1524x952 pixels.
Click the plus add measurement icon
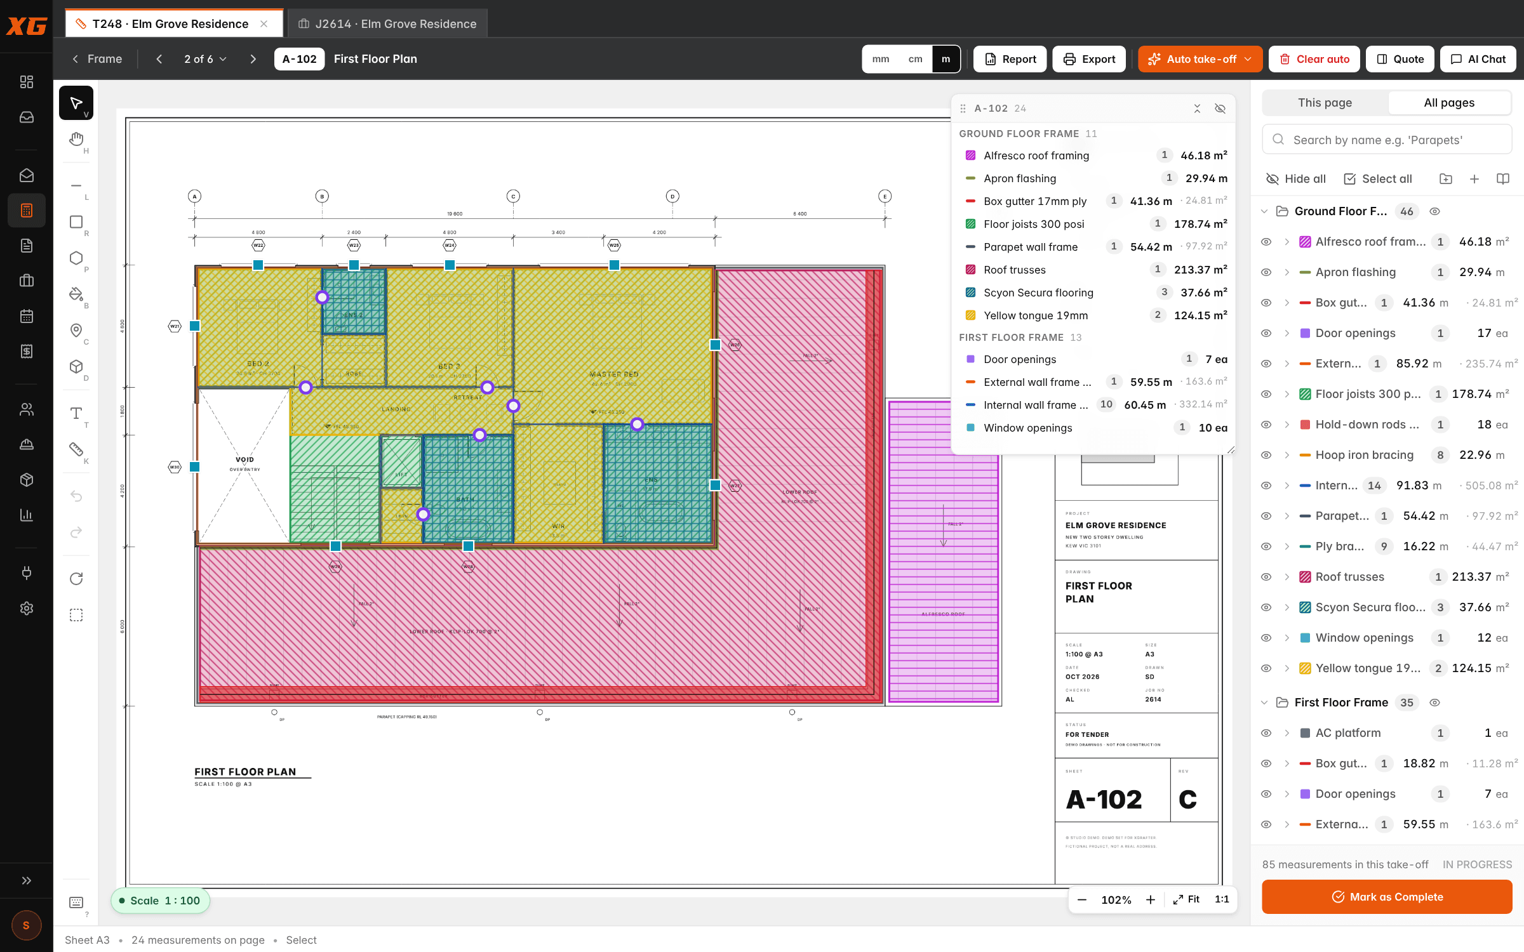tap(1474, 179)
